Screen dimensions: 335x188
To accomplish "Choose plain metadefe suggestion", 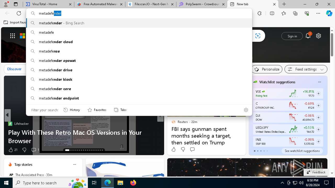I will [139, 32].
